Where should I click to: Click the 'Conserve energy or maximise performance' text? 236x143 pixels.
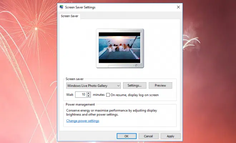[x=112, y=113]
